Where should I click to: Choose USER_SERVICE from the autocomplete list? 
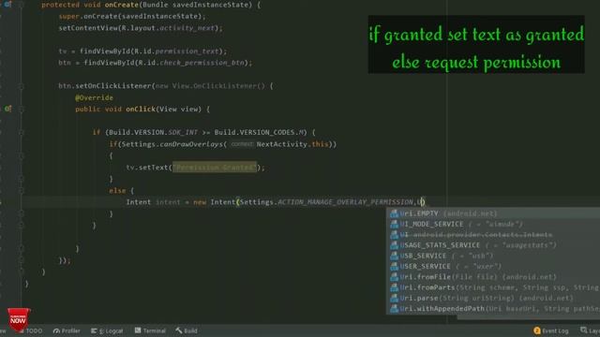493,266
